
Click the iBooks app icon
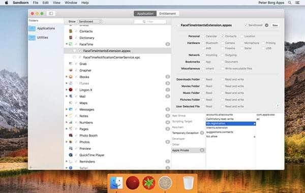tap(71, 77)
